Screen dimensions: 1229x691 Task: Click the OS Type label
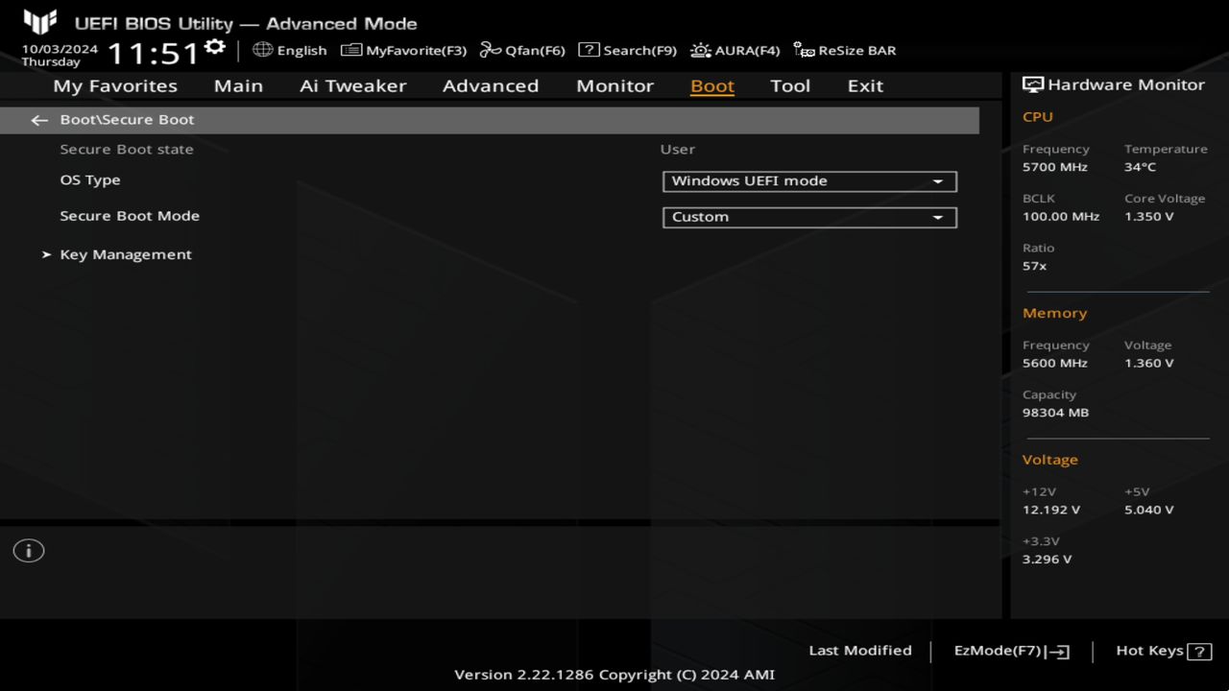tap(90, 180)
